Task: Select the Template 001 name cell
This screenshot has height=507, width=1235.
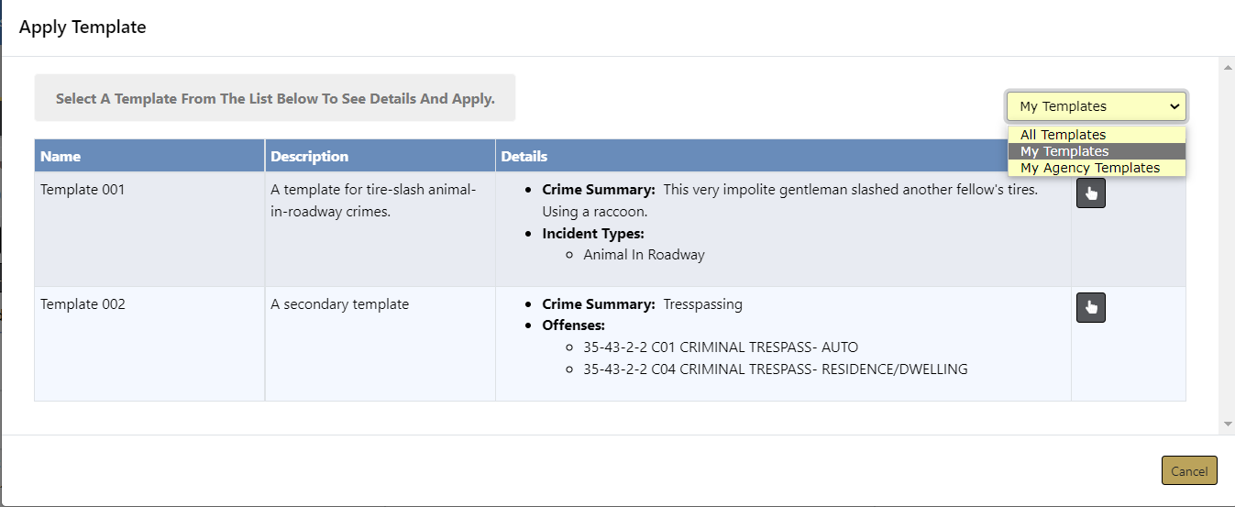Action: click(x=83, y=190)
